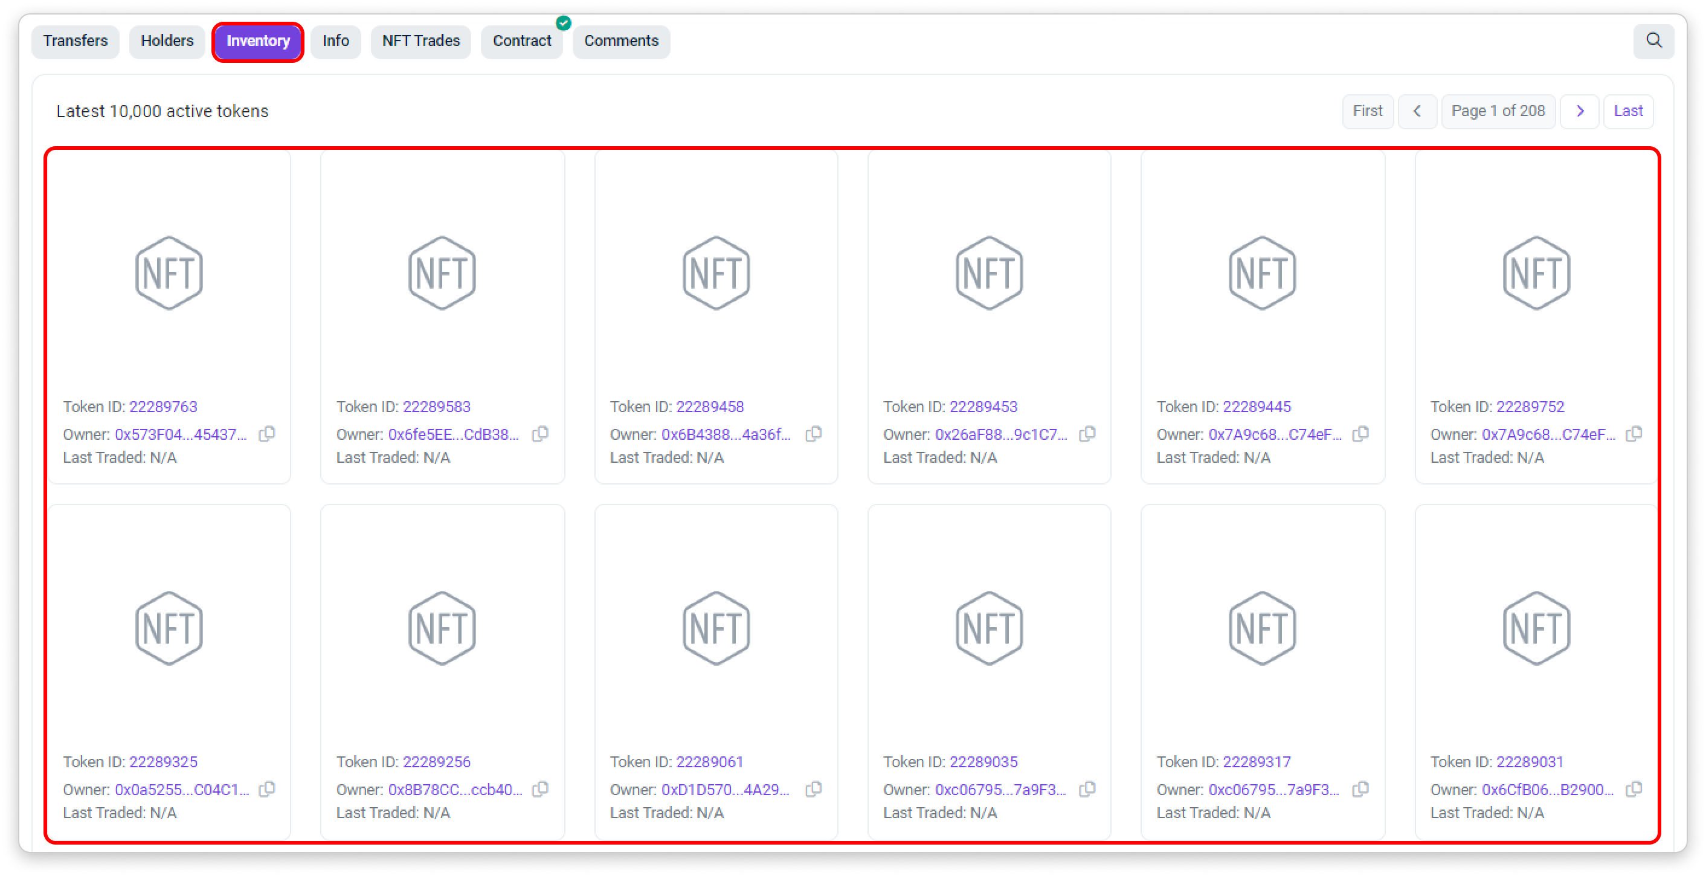This screenshot has width=1706, height=876.
Task: Click NFT thumbnail for token 22289445
Action: point(1262,273)
